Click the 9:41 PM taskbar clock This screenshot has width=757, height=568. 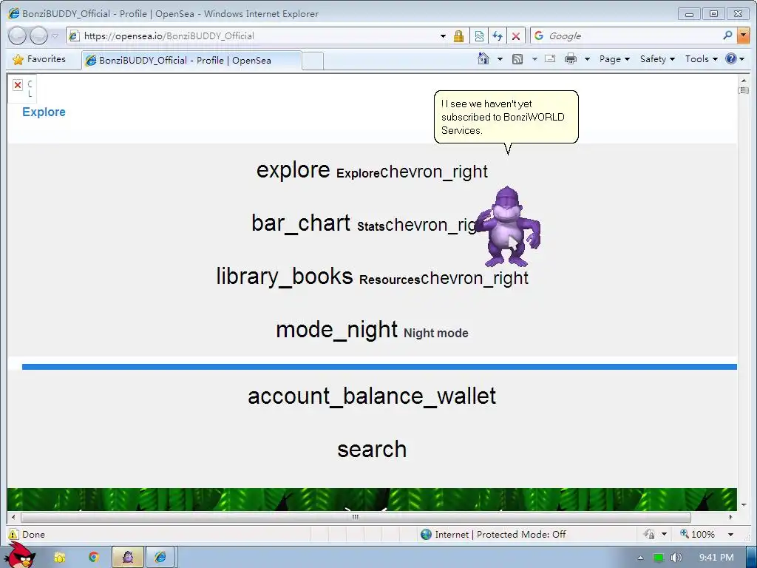click(x=716, y=558)
